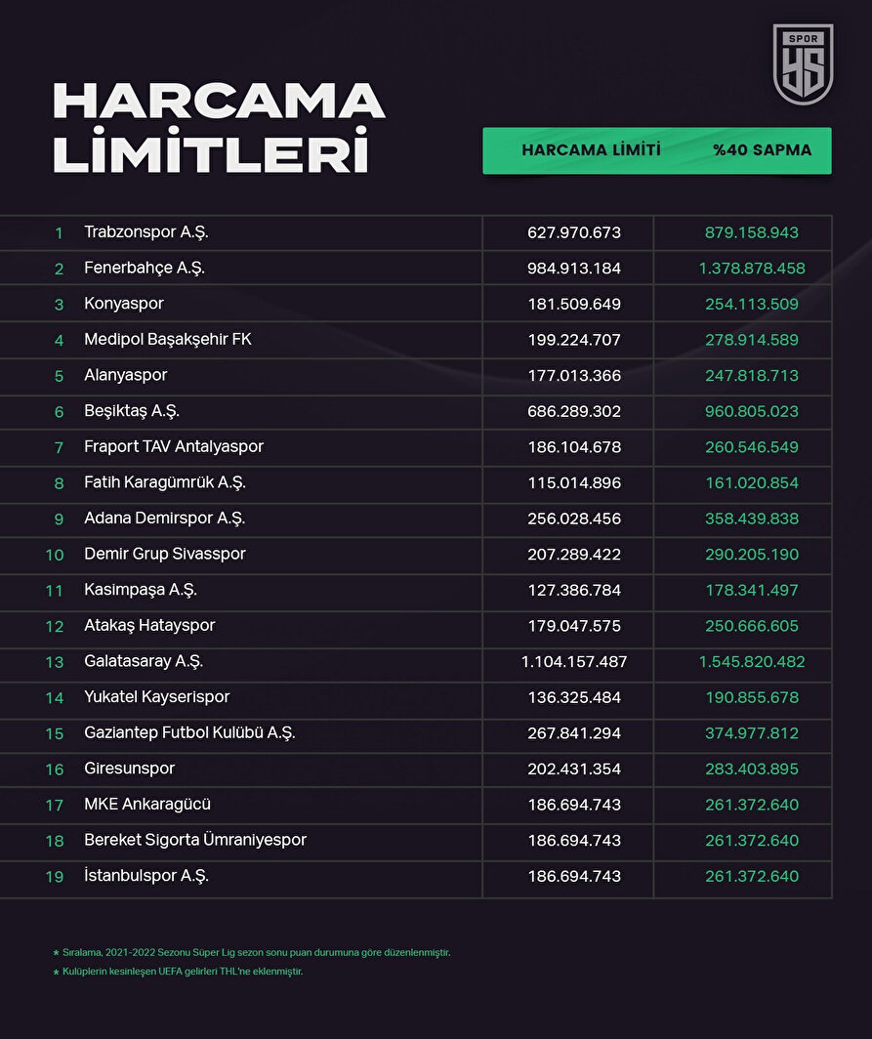Click Fenerbahçe's deviation value 1.378.878.458
872x1039 pixels.
752,268
